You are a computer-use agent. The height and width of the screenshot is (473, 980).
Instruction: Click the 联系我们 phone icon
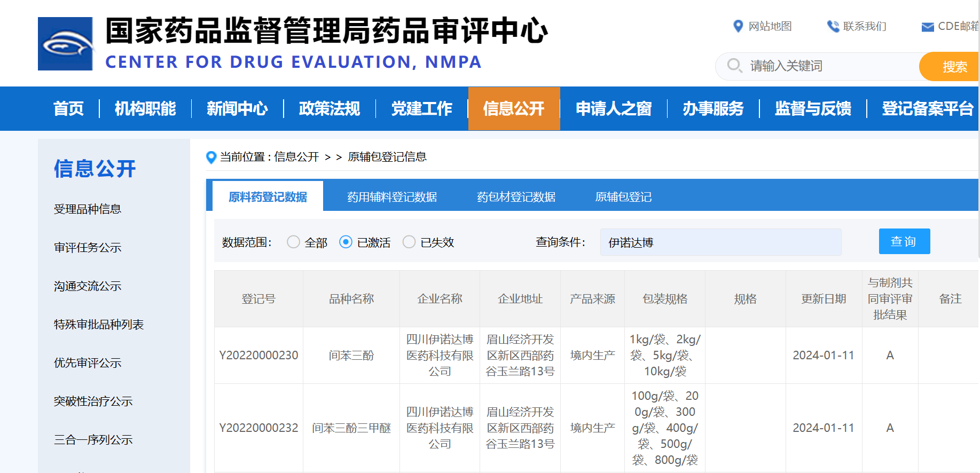tap(833, 26)
